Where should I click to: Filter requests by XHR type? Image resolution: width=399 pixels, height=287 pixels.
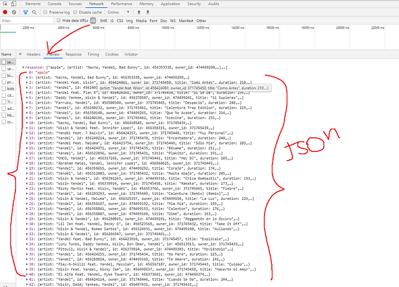pos(103,20)
